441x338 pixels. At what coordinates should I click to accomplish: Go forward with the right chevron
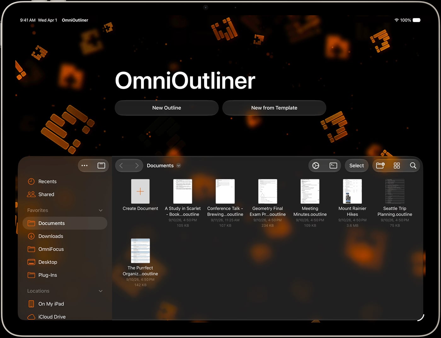[x=137, y=166]
